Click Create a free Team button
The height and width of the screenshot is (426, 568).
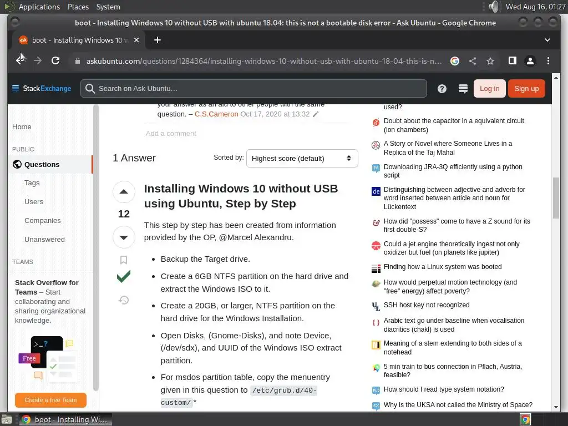coord(50,400)
